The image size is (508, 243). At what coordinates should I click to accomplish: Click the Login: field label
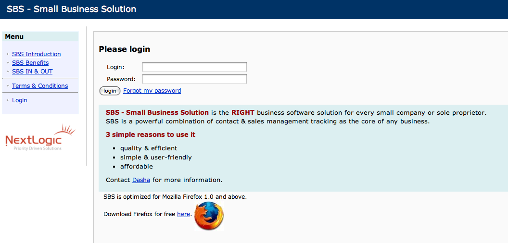pos(115,67)
